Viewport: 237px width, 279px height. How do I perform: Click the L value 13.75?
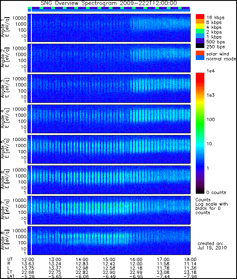coord(28,268)
